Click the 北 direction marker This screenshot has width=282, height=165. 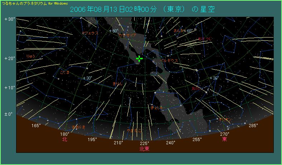pyautogui.click(x=64, y=139)
